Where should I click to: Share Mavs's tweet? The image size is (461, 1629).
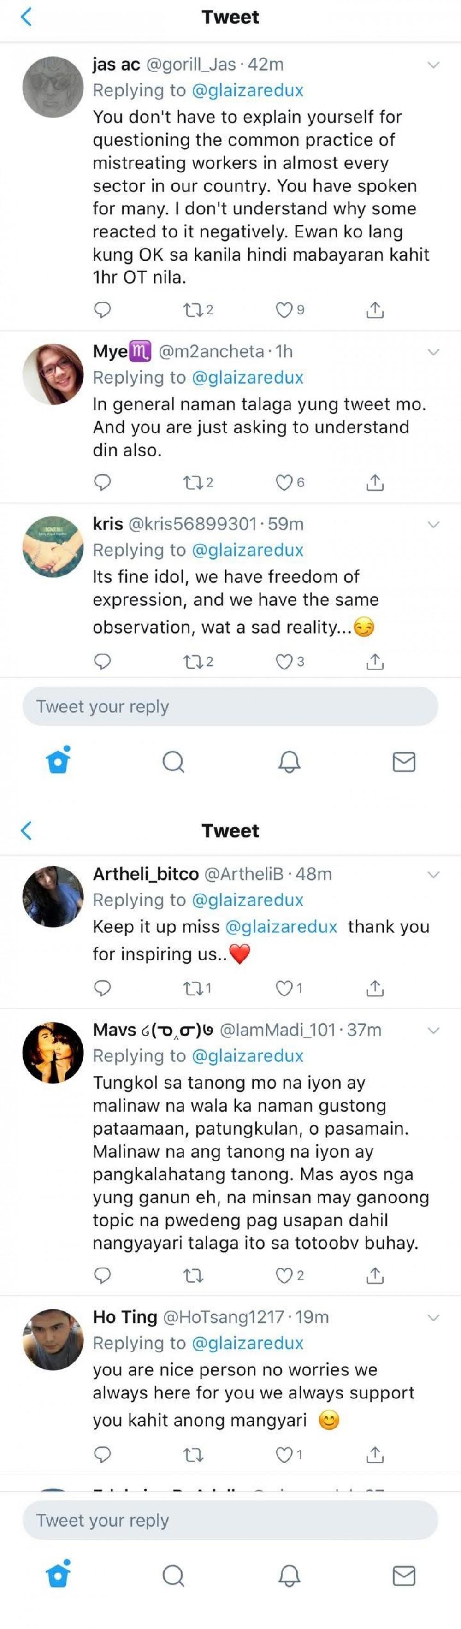tap(375, 1275)
